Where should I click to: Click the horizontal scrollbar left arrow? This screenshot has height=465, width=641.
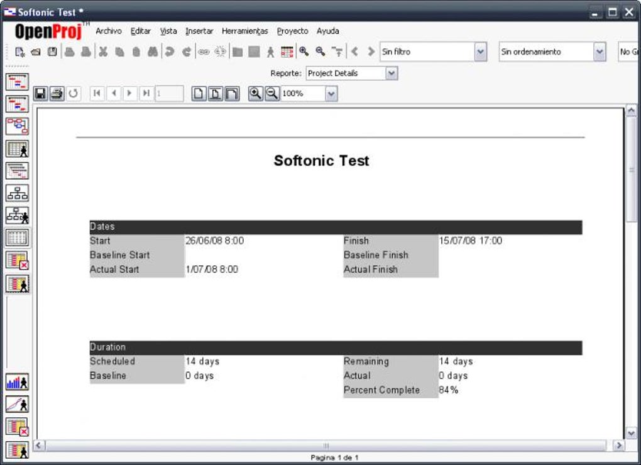coord(39,445)
